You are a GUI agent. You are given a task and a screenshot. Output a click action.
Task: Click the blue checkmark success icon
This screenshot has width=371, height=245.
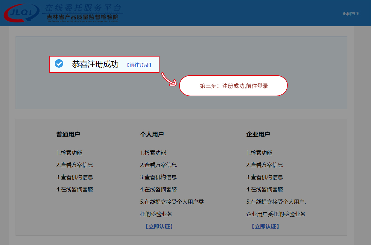click(x=59, y=63)
